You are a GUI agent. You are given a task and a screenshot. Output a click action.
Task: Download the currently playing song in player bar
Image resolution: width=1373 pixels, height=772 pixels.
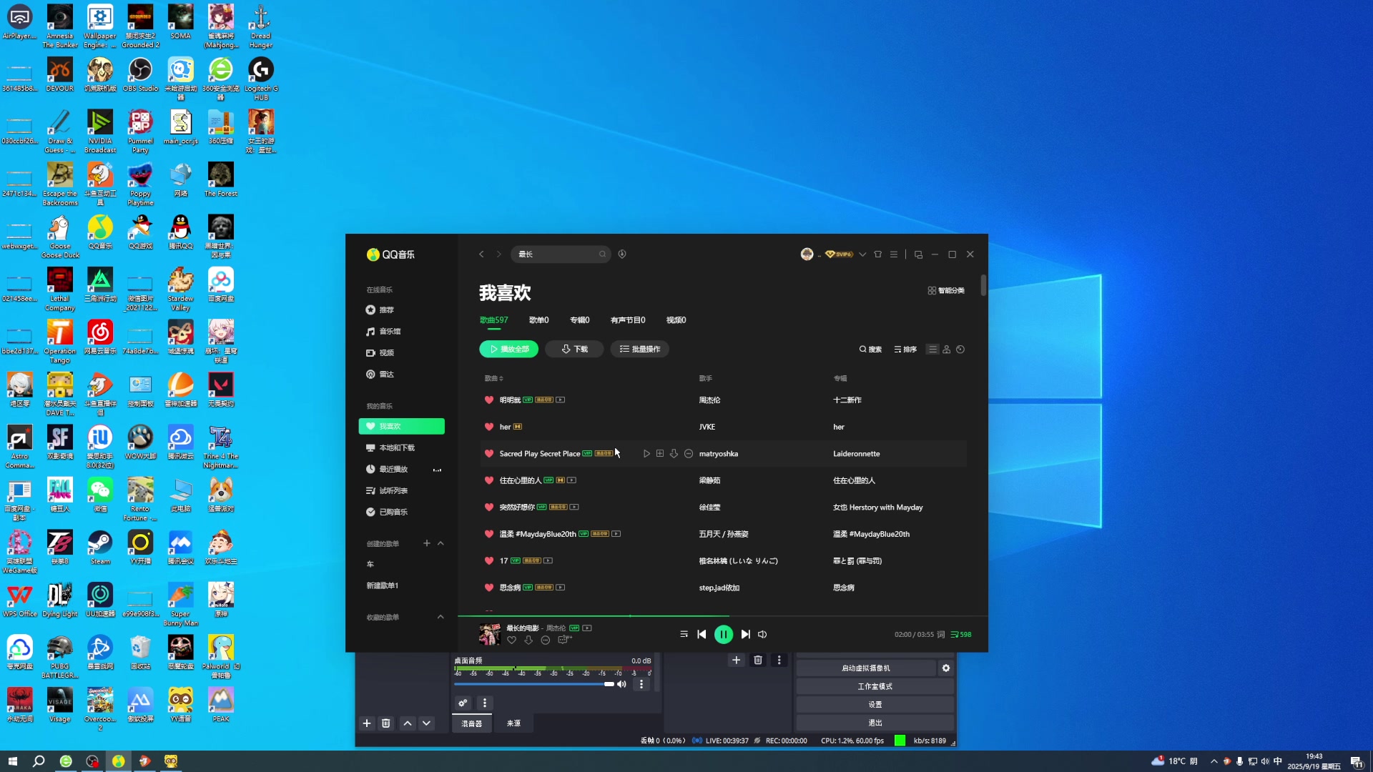[528, 640]
